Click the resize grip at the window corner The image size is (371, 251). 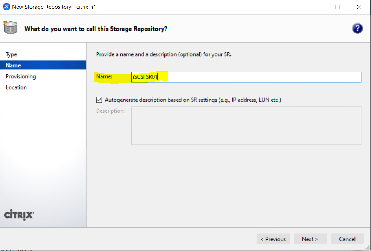(x=367, y=248)
